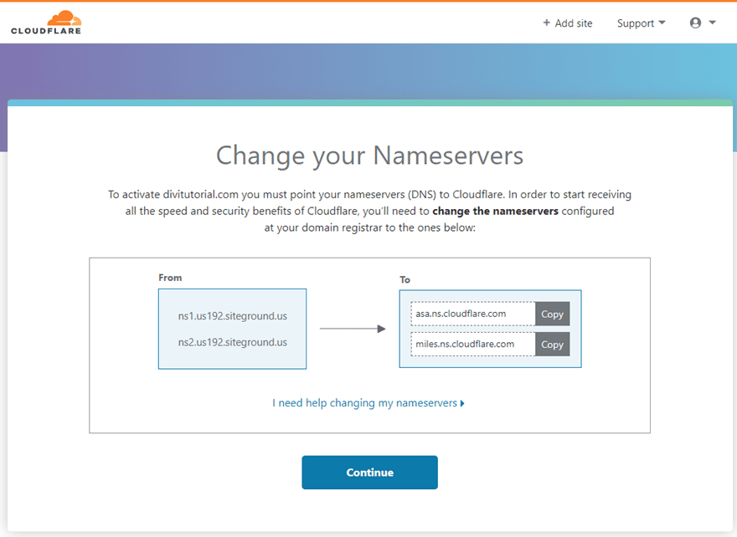The width and height of the screenshot is (737, 537).
Task: Copy the asa.ns.cloudflare.com nameserver
Action: coord(552,314)
